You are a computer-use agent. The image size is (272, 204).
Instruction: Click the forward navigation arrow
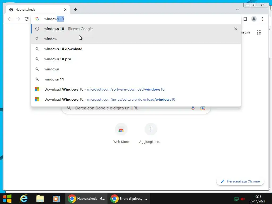pyautogui.click(x=18, y=19)
